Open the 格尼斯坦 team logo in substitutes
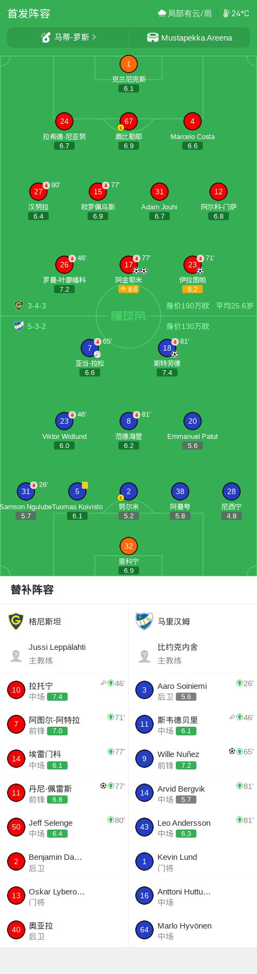257x974 pixels. [x=16, y=621]
